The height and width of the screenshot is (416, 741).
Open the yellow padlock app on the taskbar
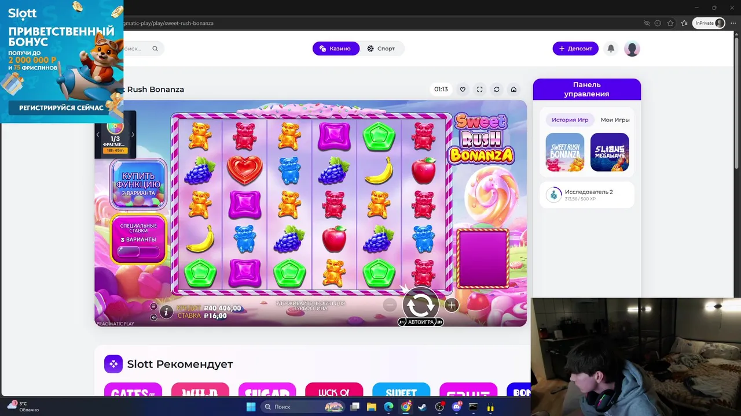pos(490,407)
